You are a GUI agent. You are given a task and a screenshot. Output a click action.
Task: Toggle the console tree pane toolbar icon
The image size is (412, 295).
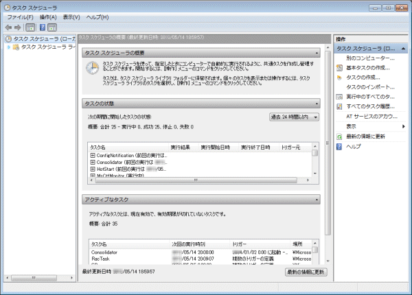pyautogui.click(x=31, y=27)
